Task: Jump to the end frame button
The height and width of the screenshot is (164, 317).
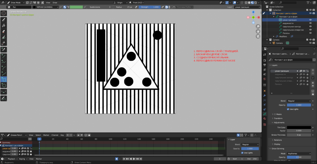Action: [141, 159]
